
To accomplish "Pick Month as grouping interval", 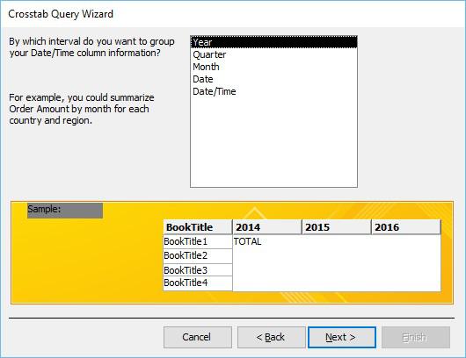I will click(x=273, y=67).
